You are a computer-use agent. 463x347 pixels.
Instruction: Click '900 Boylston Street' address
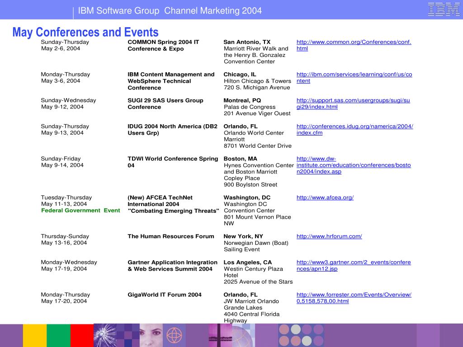click(250, 185)
